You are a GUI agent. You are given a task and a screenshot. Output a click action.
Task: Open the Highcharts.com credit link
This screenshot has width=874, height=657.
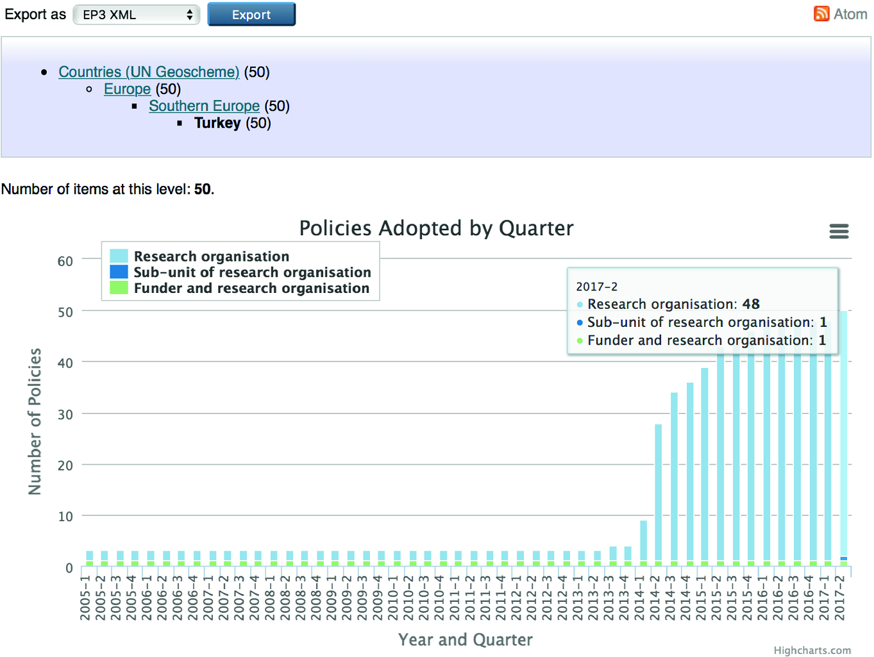tap(812, 651)
